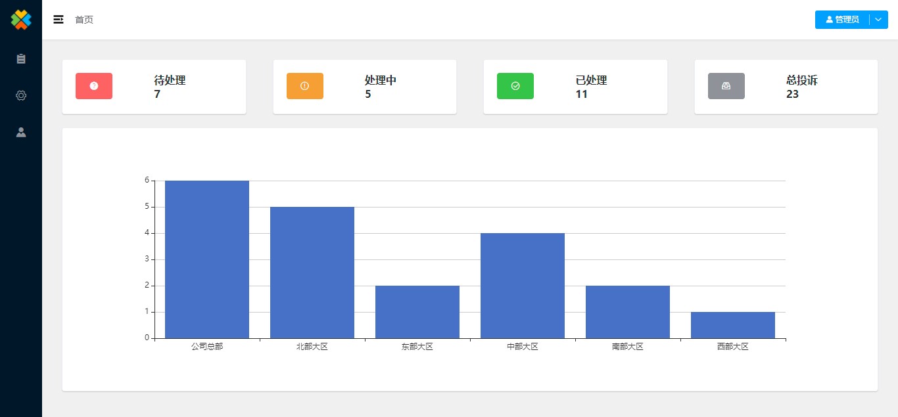Viewport: 898px width, 417px height.
Task: Click the colorful app logo
Action: click(x=21, y=20)
